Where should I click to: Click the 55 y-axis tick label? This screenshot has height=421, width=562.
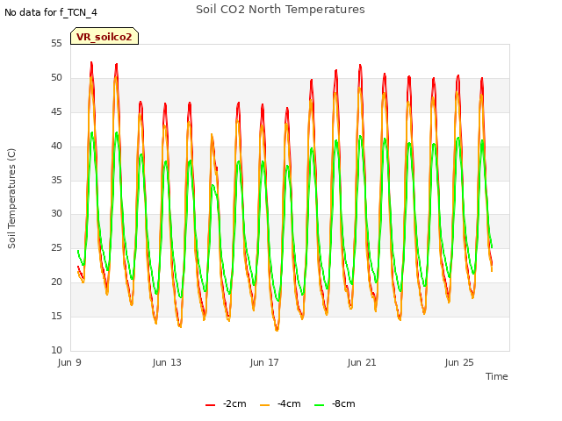[56, 44]
